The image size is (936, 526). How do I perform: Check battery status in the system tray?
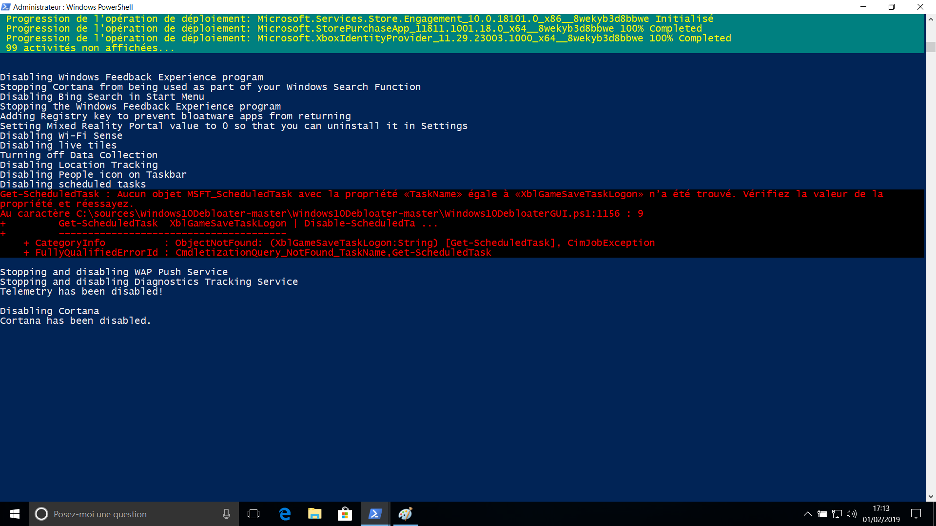point(823,514)
